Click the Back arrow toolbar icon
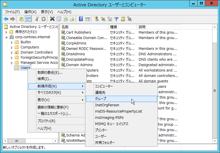The width and height of the screenshot is (220, 153). 6,19
